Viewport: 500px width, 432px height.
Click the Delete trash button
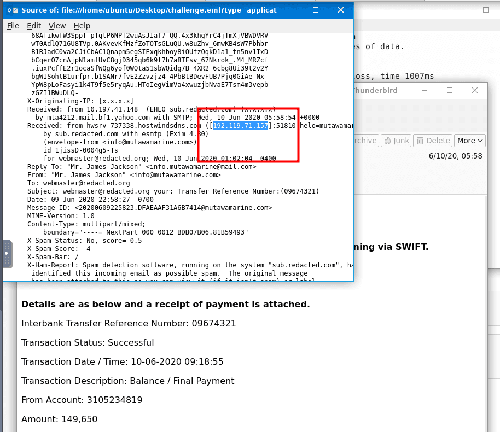pos(432,141)
